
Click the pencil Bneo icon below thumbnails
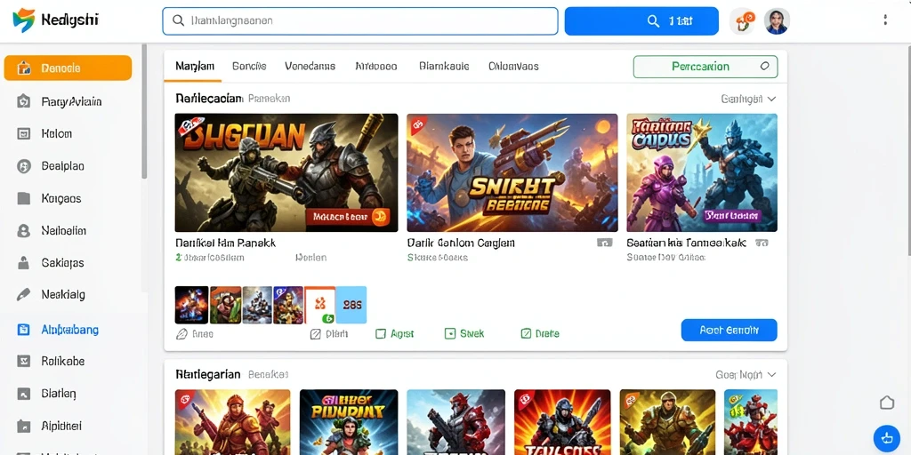pos(181,334)
